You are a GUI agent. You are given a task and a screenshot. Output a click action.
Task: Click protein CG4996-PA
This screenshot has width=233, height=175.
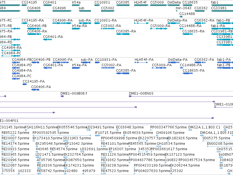[61, 62]
